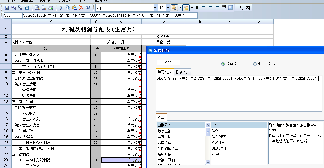
Task: Select the 公有公式 radio button
Action: click(223, 64)
